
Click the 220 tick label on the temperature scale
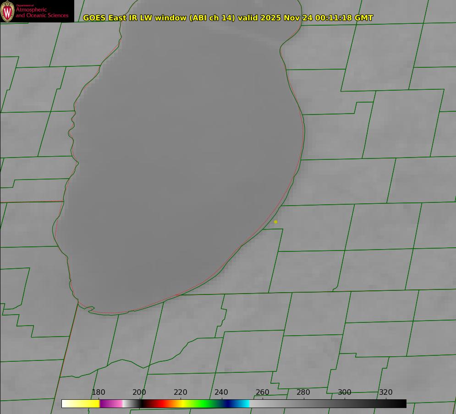181,392
